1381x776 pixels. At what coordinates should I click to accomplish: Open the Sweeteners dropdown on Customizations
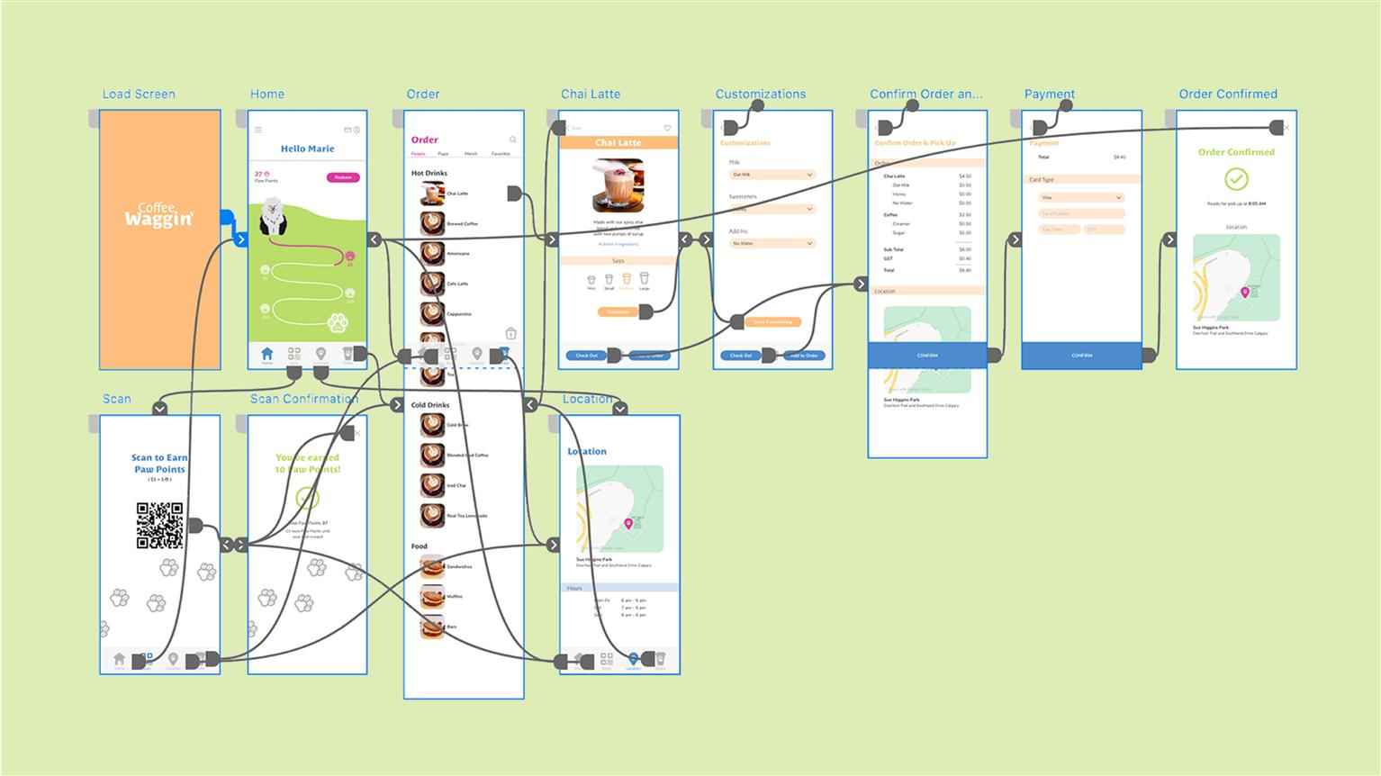click(x=772, y=209)
